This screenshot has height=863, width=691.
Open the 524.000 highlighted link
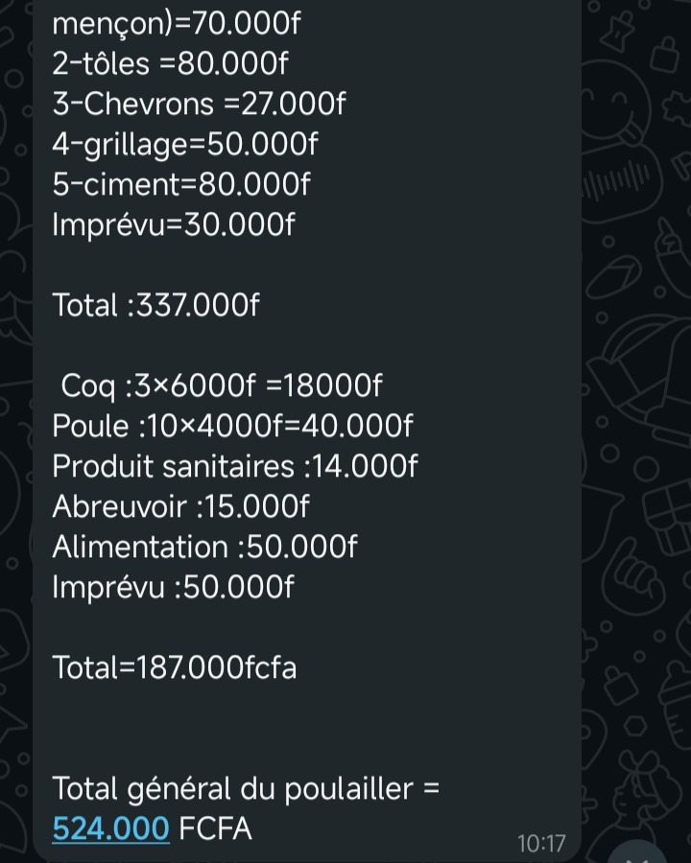(x=110, y=828)
